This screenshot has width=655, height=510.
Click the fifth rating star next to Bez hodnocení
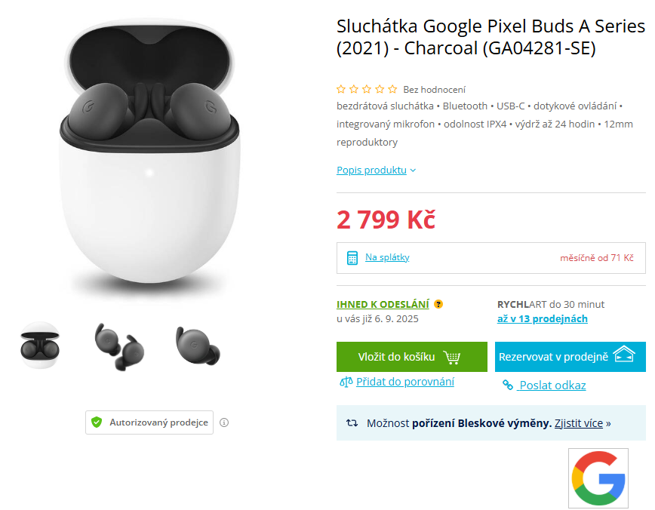point(392,88)
